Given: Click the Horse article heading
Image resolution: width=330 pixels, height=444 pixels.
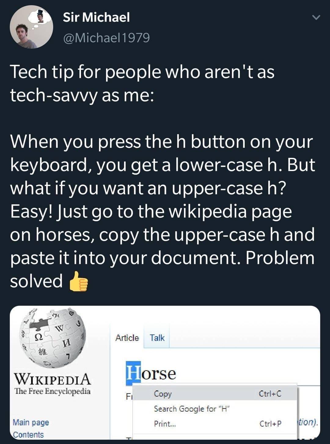Looking at the screenshot, I should click(151, 373).
